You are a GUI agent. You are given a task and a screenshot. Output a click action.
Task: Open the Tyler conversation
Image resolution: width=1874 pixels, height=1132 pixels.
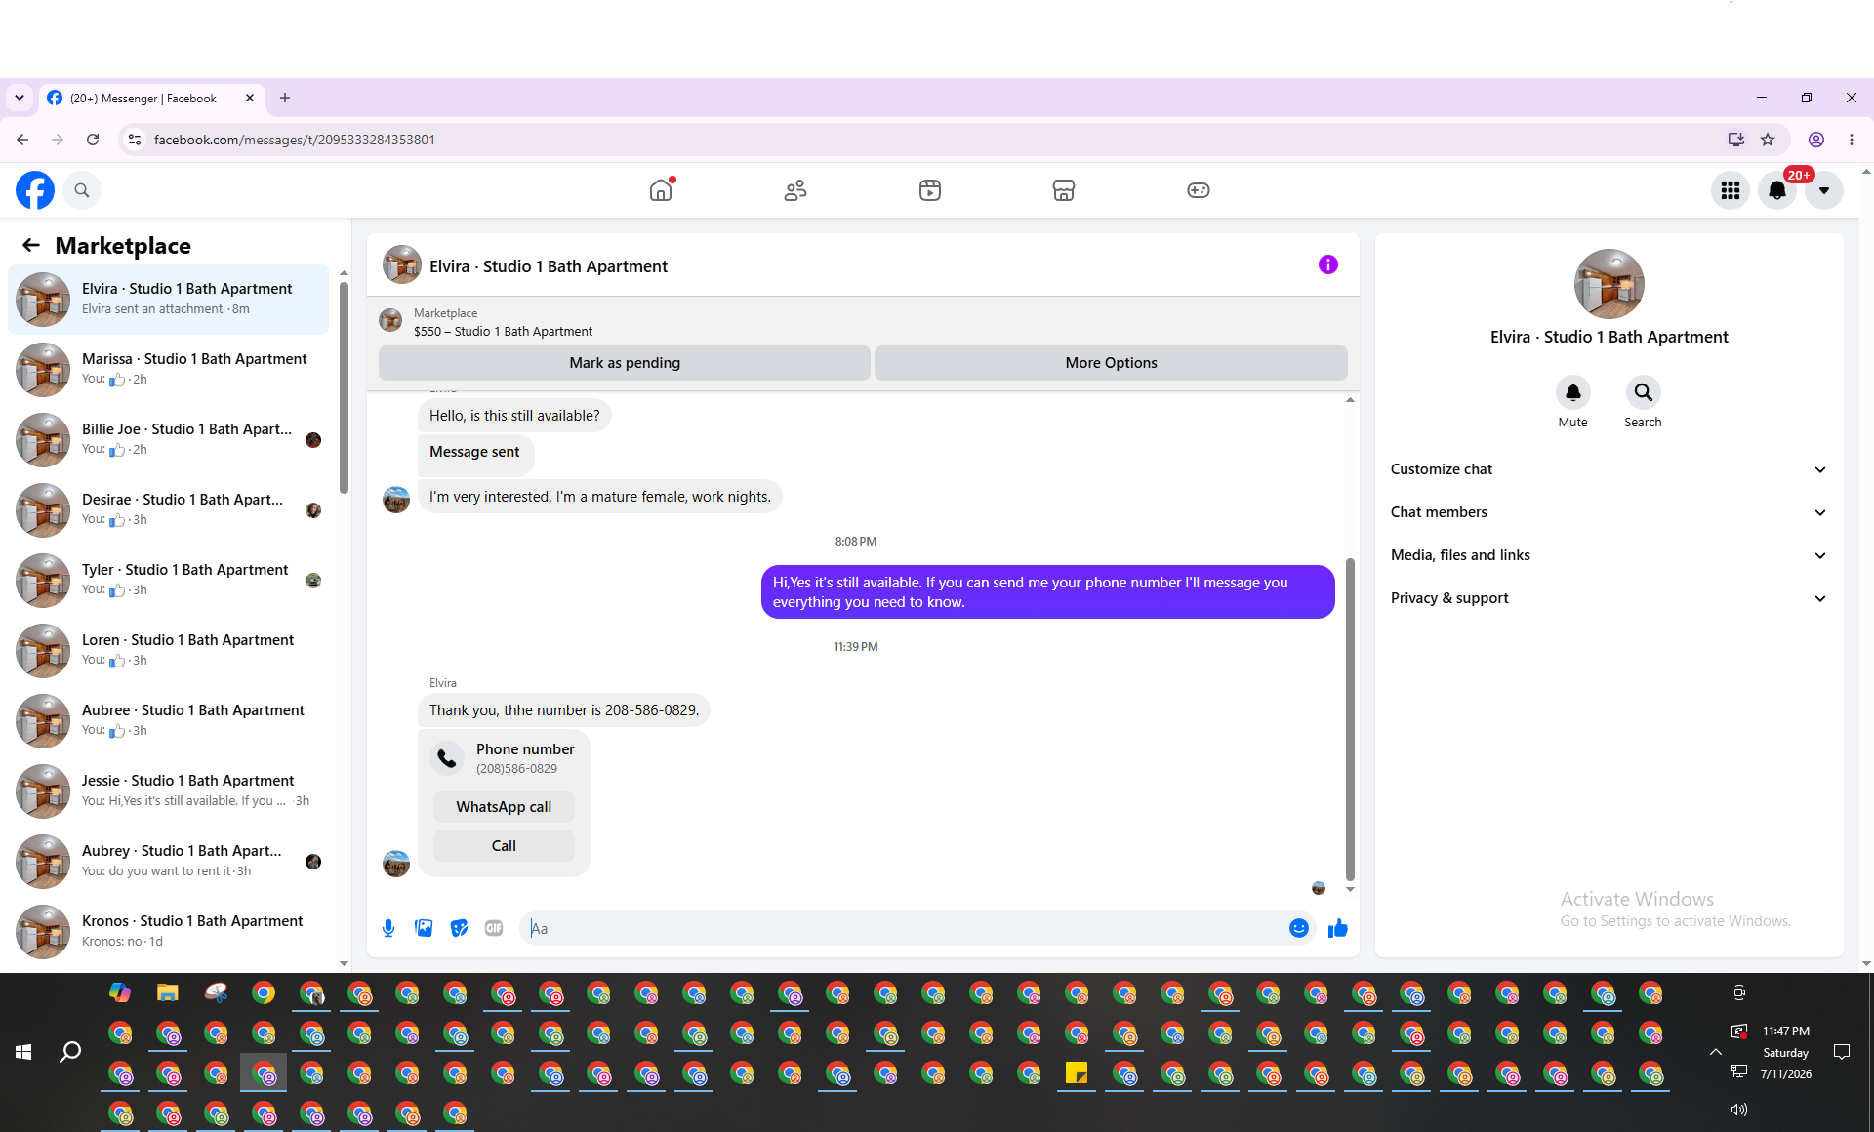pos(169,580)
